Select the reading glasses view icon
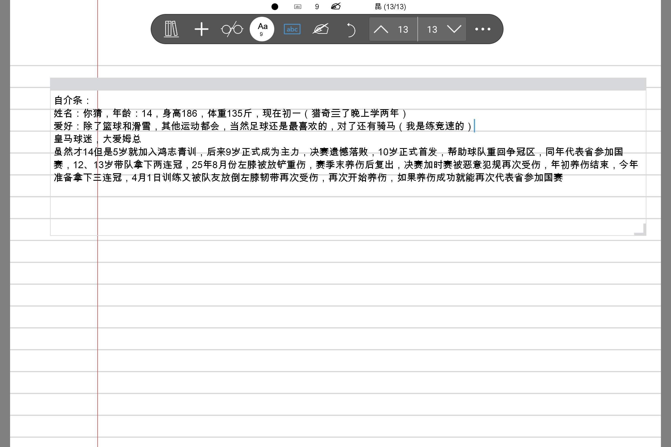The height and width of the screenshot is (447, 671). [x=232, y=29]
